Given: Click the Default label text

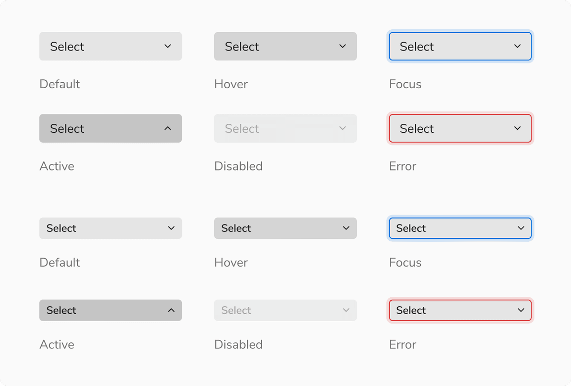Looking at the screenshot, I should click(59, 84).
